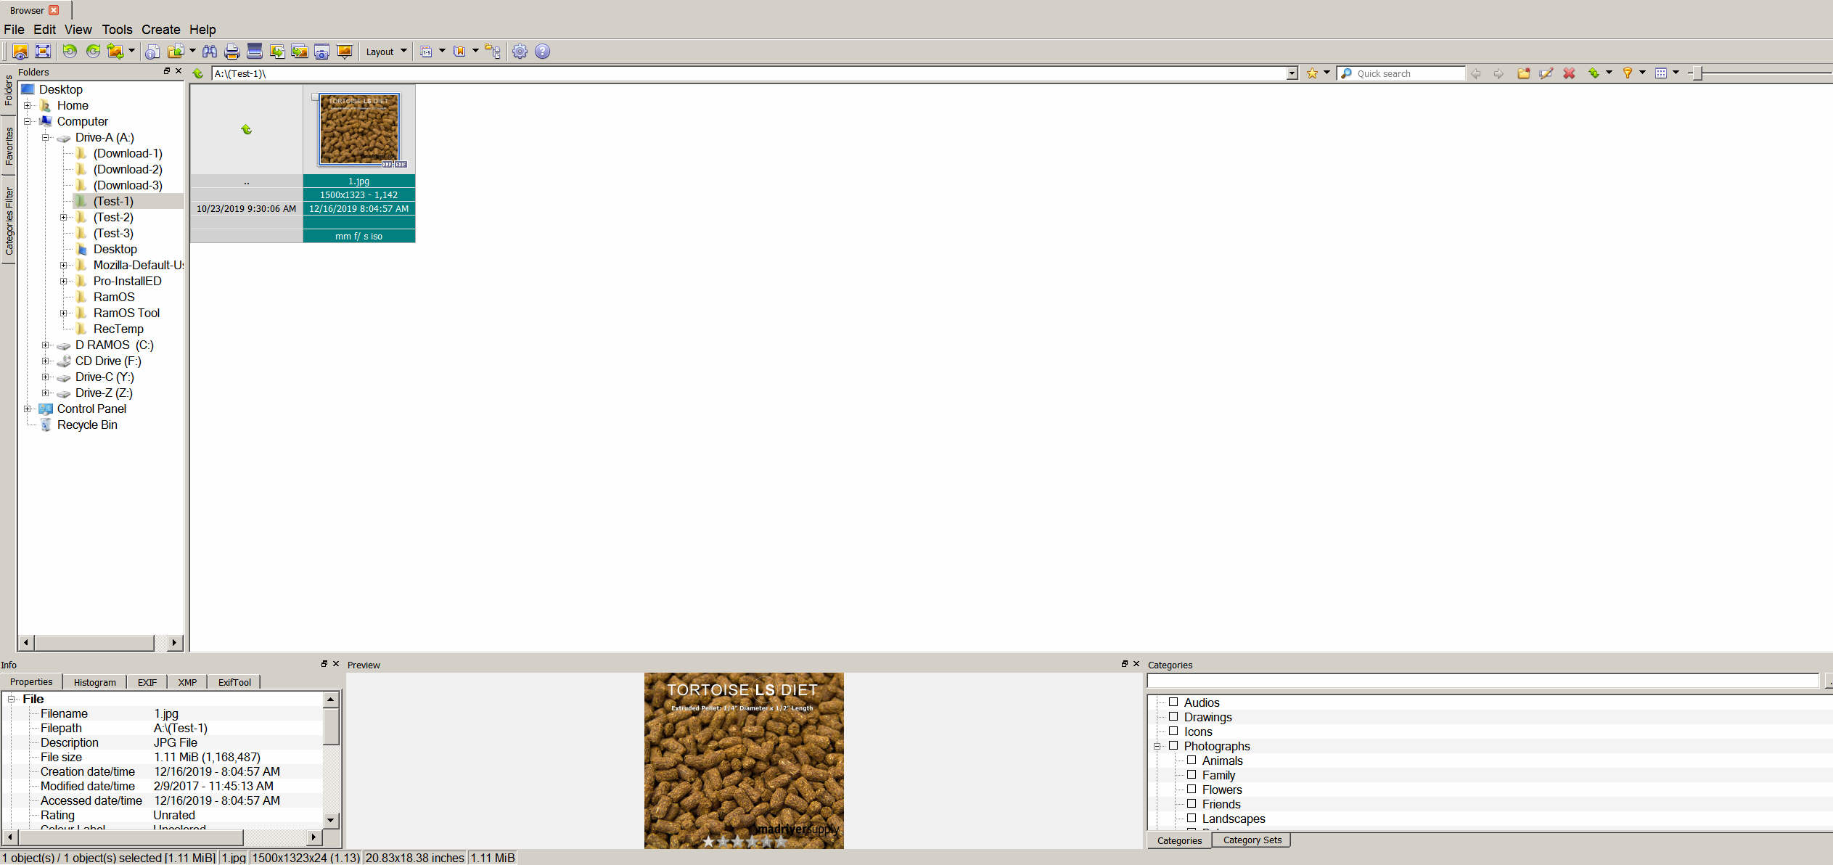Enable the Landscapes category checkbox
Image resolution: width=1833 pixels, height=865 pixels.
[x=1192, y=819]
